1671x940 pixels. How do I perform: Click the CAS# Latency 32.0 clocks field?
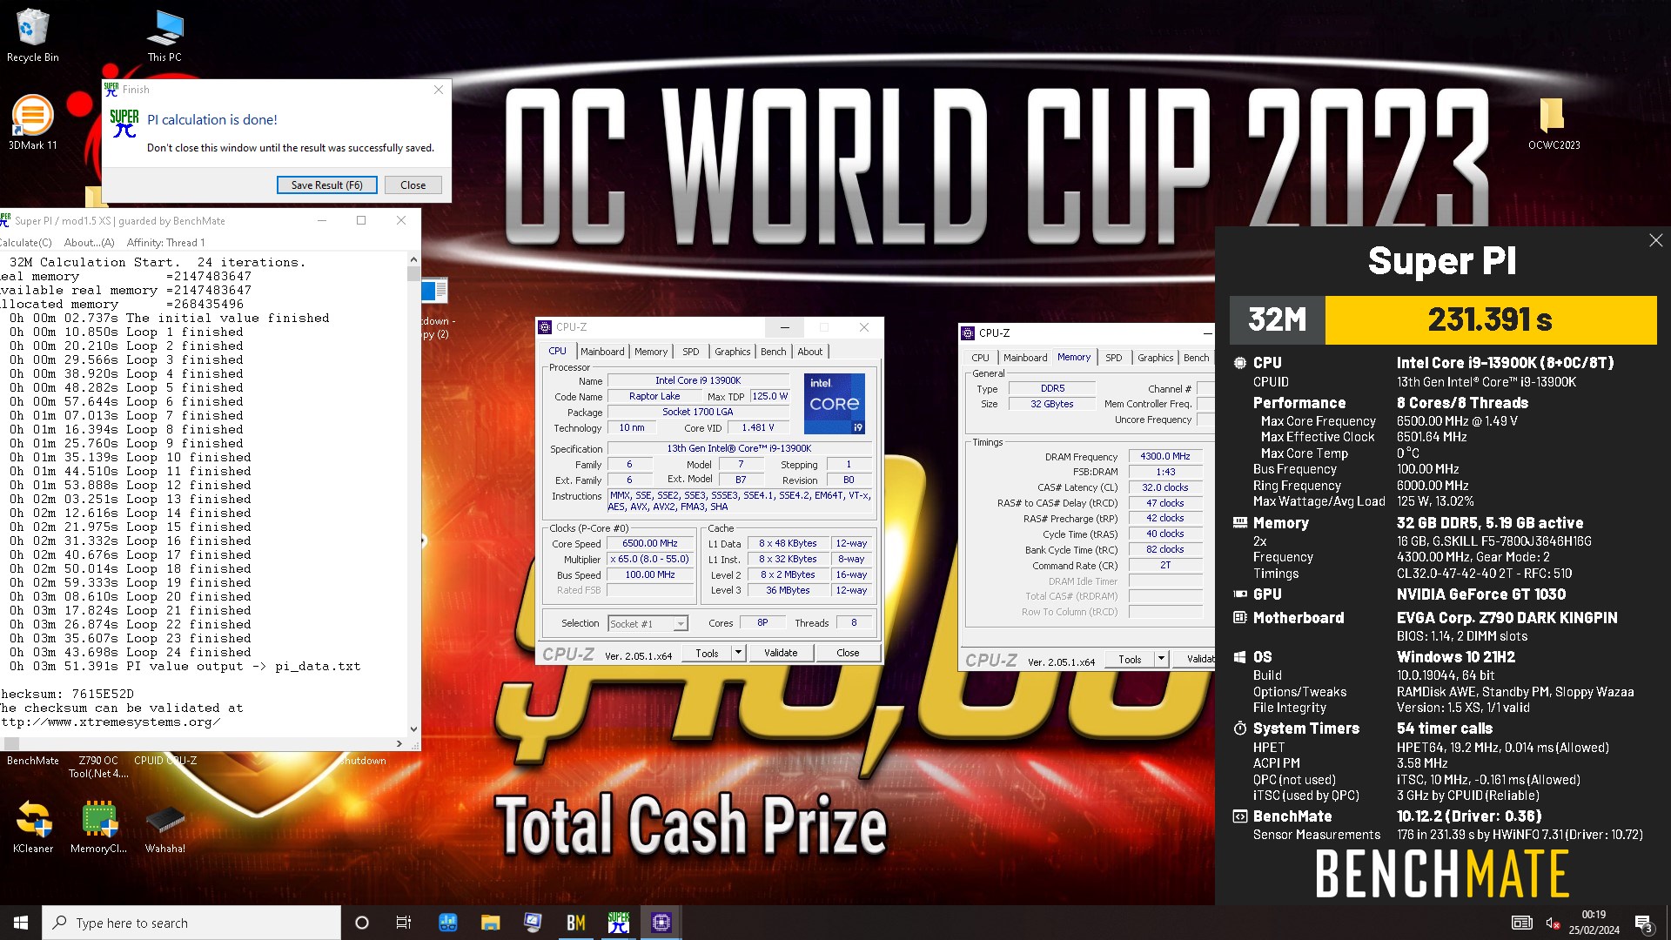coord(1165,487)
